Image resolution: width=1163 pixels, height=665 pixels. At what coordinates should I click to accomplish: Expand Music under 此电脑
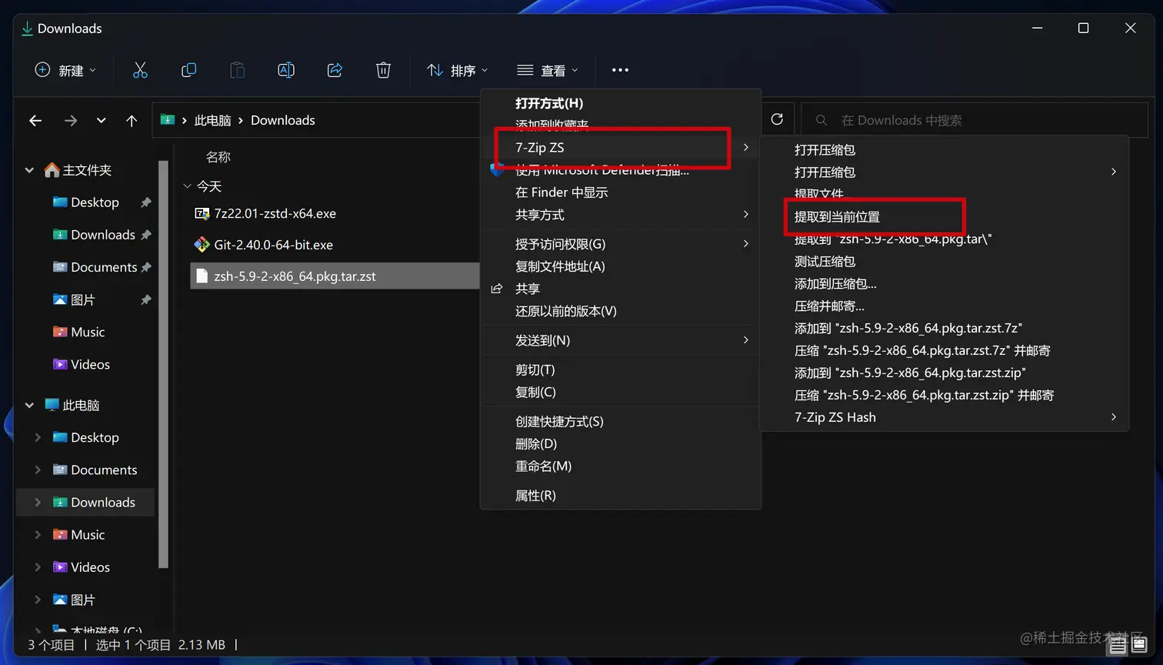click(x=38, y=534)
